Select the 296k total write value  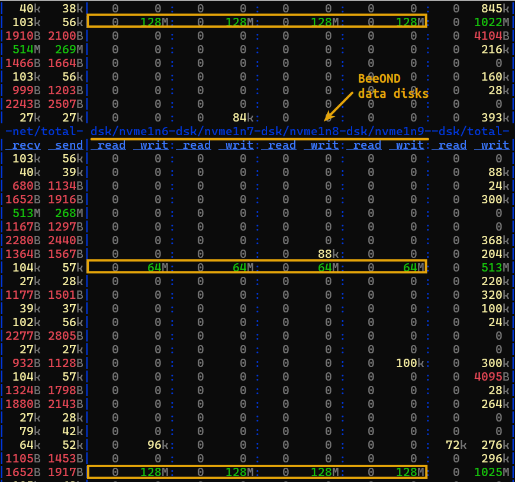coord(495,459)
